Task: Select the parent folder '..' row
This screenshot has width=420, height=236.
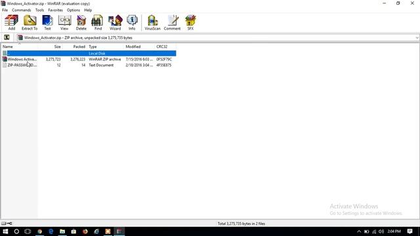Action: 89,53
